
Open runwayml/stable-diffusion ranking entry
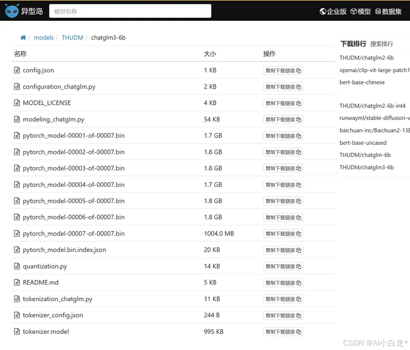[x=374, y=118]
